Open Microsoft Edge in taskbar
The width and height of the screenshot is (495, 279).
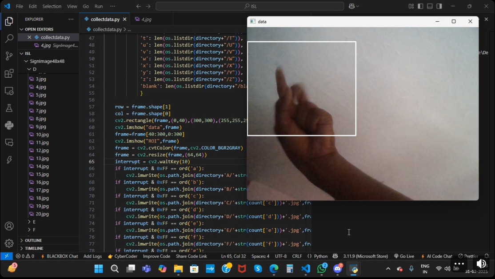click(x=274, y=269)
